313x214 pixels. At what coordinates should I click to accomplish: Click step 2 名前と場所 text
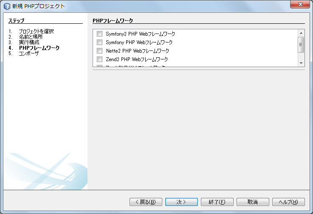click(31, 37)
